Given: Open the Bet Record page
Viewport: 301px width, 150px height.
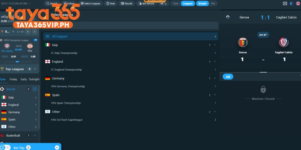Looking at the screenshot, I should point(146,3).
